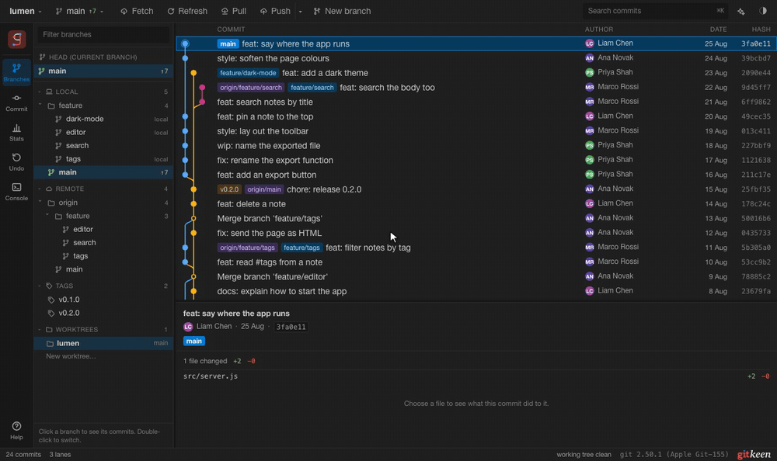This screenshot has height=461, width=777.
Task: Click the sparkle icon beside search
Action: tap(740, 11)
